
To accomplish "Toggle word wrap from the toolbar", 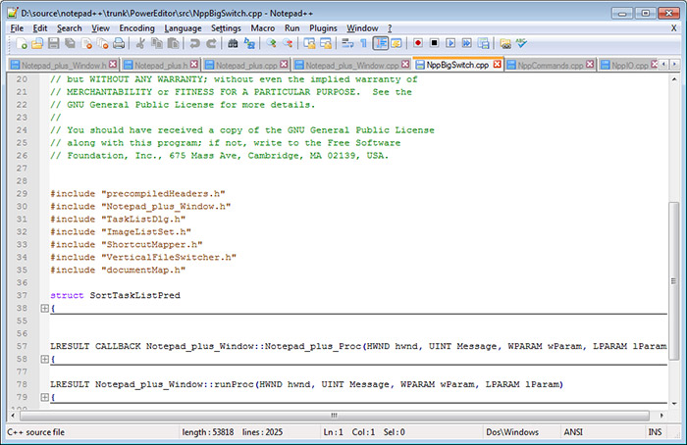I will (347, 43).
